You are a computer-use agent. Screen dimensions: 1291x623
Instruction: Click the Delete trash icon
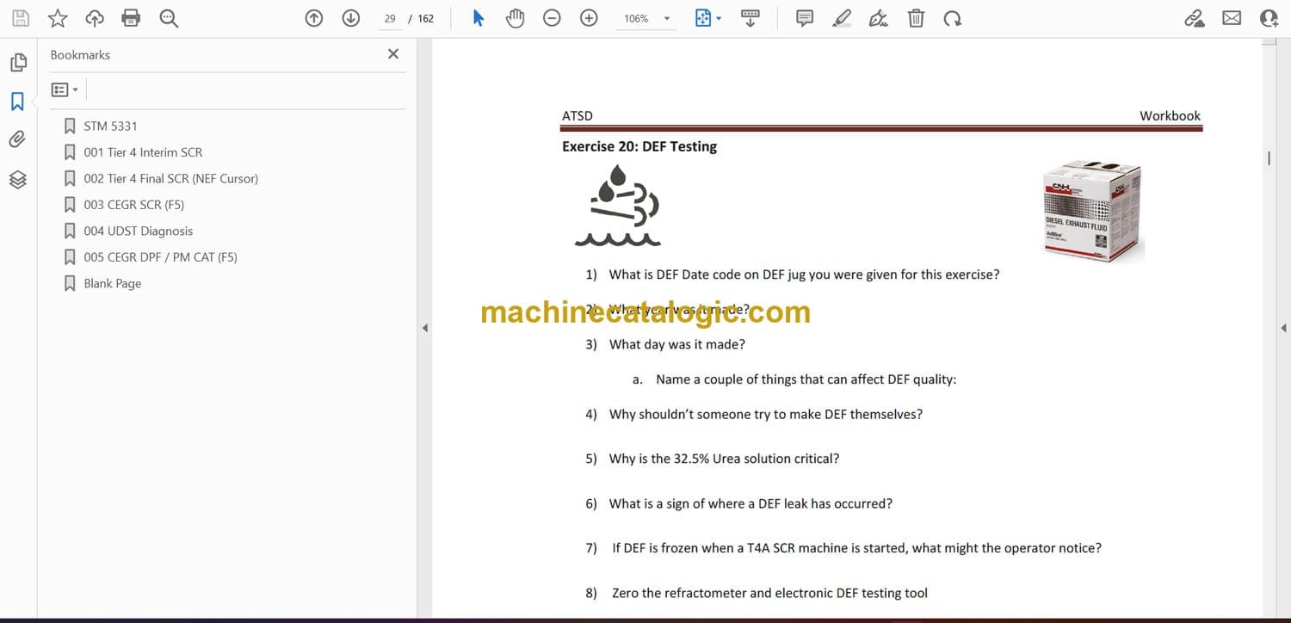coord(916,18)
